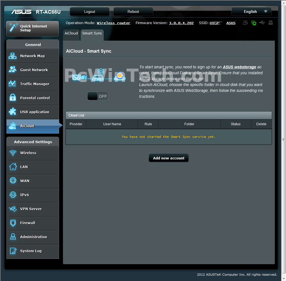286x281 pixels.
Task: Open the Wireless settings menu
Action: 33,153
